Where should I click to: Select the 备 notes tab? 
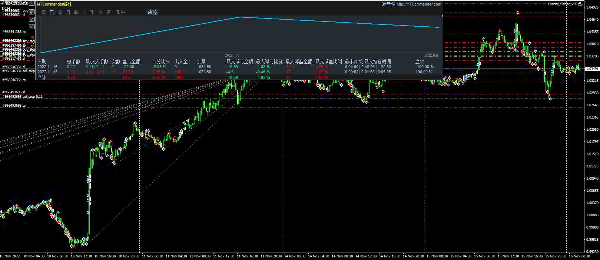[x=109, y=12]
